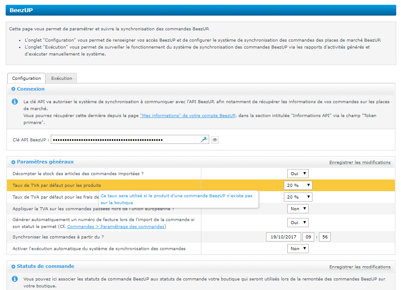Image resolution: width=401 pixels, height=290 pixels.
Task: Click the sync start date field 19/10/2017
Action: point(283,237)
